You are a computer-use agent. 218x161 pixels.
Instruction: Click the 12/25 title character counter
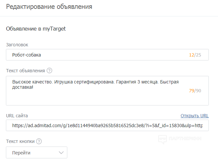pos(195,55)
